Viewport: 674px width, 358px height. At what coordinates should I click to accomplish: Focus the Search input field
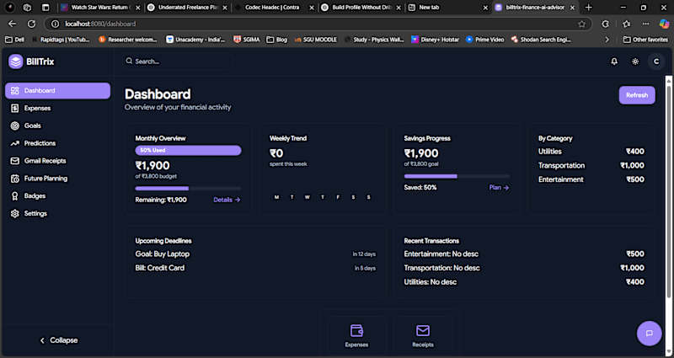coord(177,61)
